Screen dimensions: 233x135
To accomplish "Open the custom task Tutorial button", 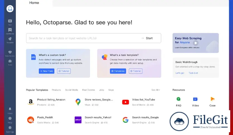I will [x=64, y=71].
